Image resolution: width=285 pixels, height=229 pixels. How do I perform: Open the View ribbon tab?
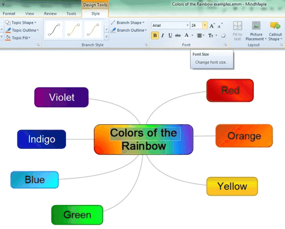30,14
